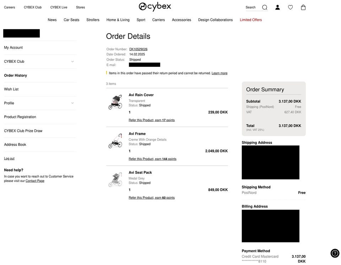The height and width of the screenshot is (265, 341).
Task: Open Order History in sidebar
Action: pyautogui.click(x=15, y=75)
